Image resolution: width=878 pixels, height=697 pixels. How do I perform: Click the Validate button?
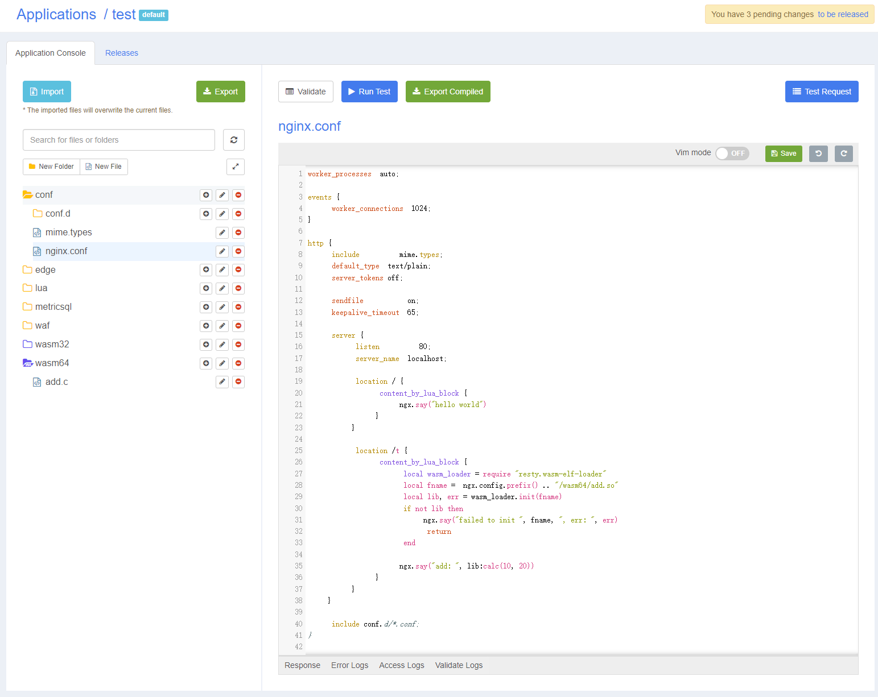point(306,92)
